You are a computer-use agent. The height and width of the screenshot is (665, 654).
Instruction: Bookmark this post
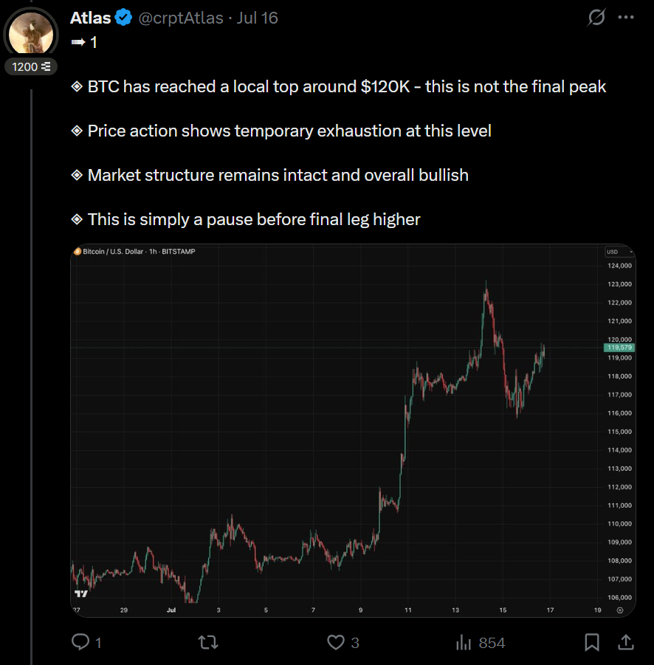[x=592, y=643]
